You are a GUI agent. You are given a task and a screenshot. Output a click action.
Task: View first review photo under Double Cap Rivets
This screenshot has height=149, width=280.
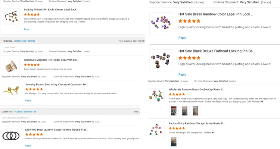click(174, 111)
